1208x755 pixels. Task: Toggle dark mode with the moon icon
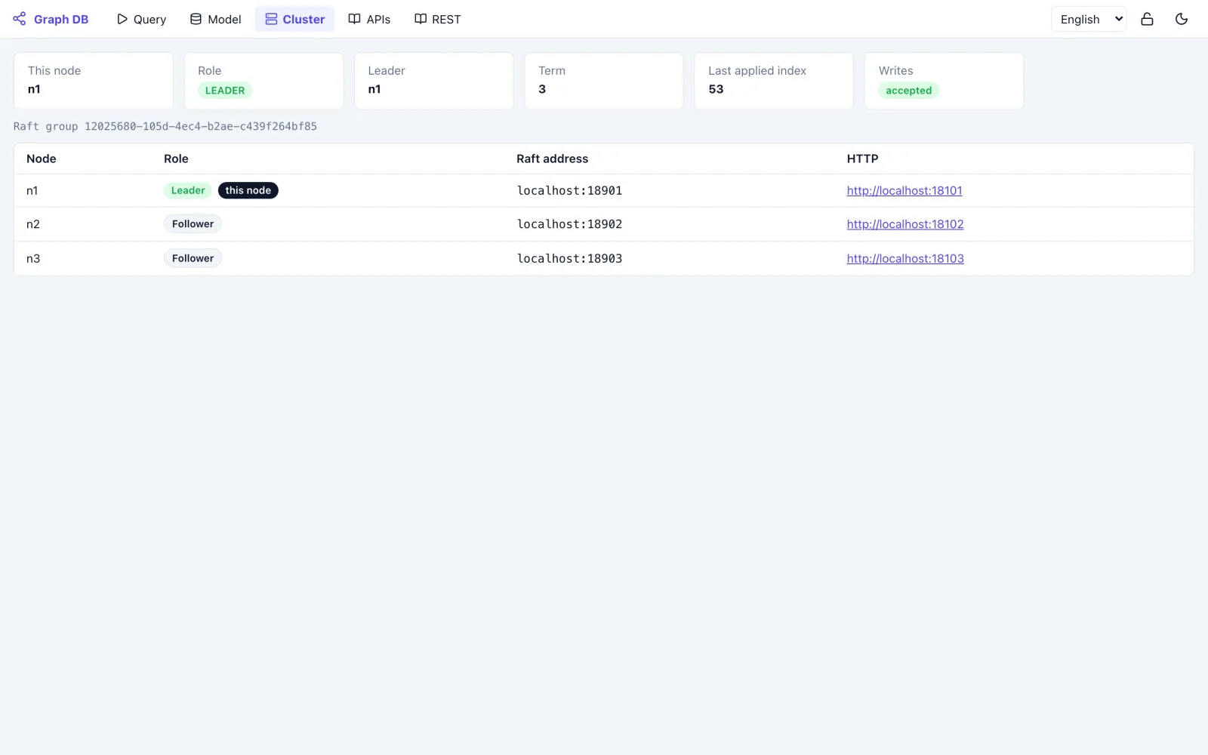1182,19
